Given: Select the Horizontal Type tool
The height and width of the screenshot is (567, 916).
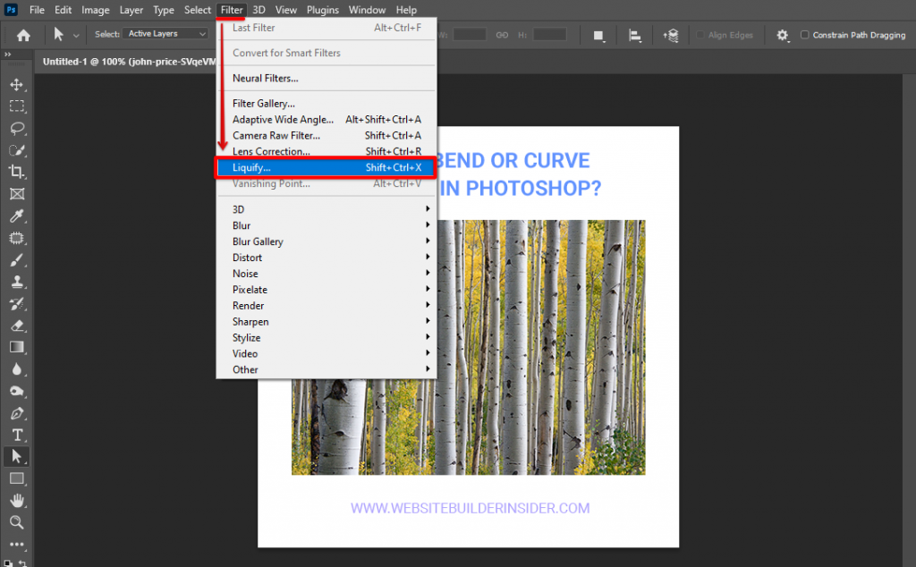Looking at the screenshot, I should 18,434.
